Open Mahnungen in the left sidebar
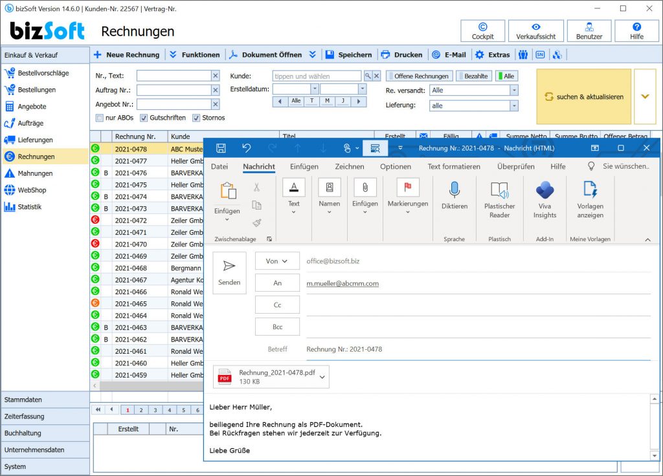This screenshot has height=476, width=663. click(x=35, y=173)
